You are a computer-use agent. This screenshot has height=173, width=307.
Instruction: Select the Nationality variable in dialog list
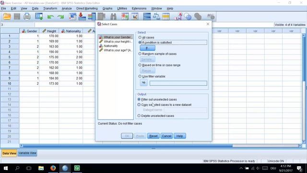(116, 46)
